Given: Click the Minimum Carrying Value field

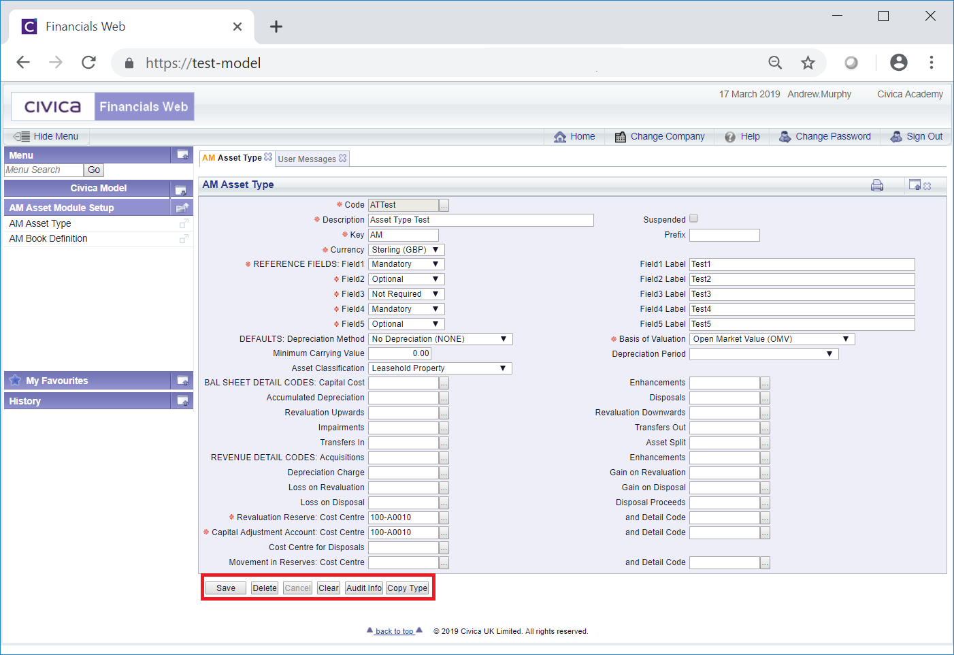Looking at the screenshot, I should click(x=400, y=353).
